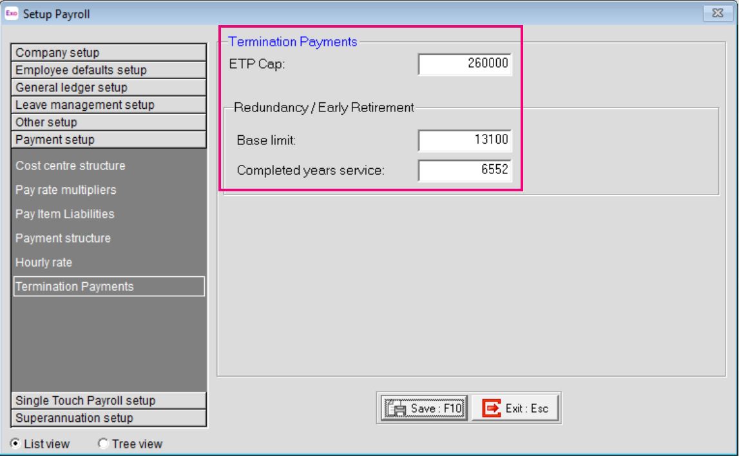Image resolution: width=739 pixels, height=456 pixels.
Task: Click the Exo app icon in title bar
Action: (12, 14)
